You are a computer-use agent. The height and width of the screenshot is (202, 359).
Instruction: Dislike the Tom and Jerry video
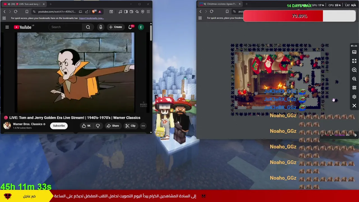click(98, 126)
